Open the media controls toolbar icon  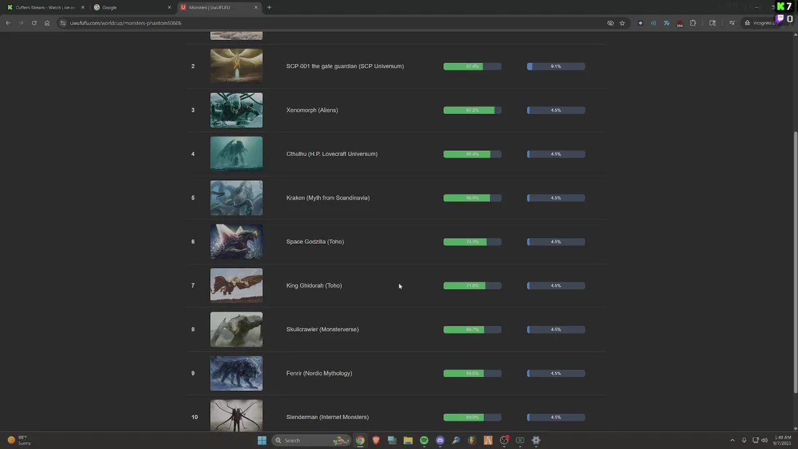[732, 23]
